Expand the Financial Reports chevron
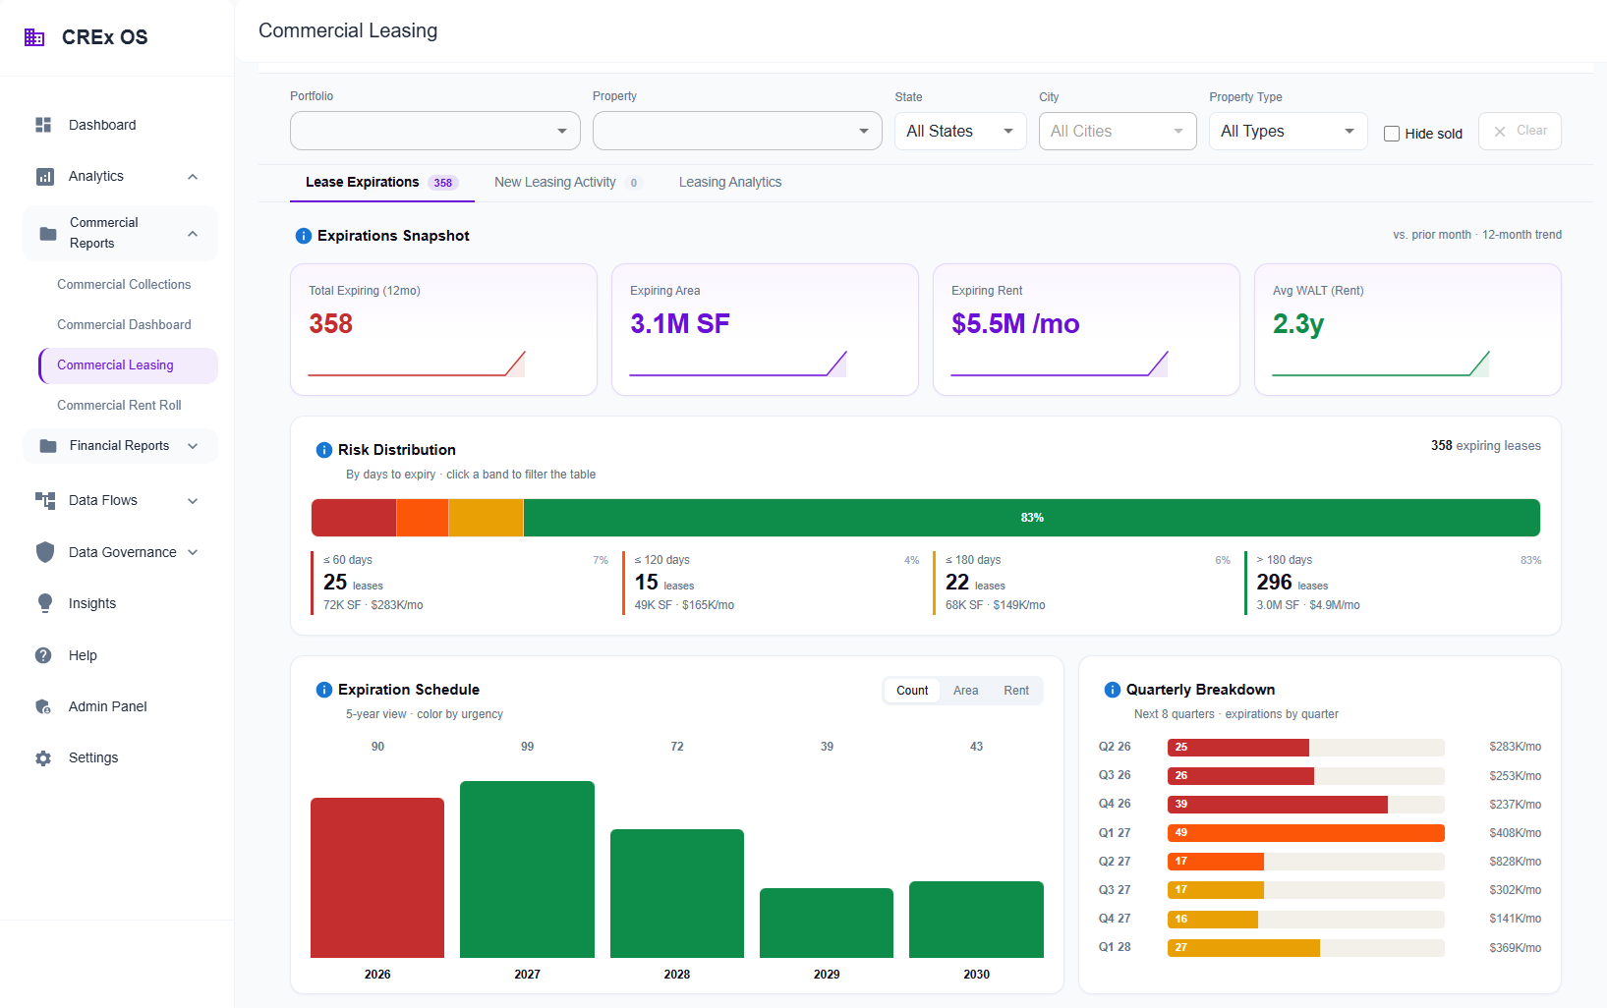The width and height of the screenshot is (1607, 1008). pyautogui.click(x=193, y=446)
